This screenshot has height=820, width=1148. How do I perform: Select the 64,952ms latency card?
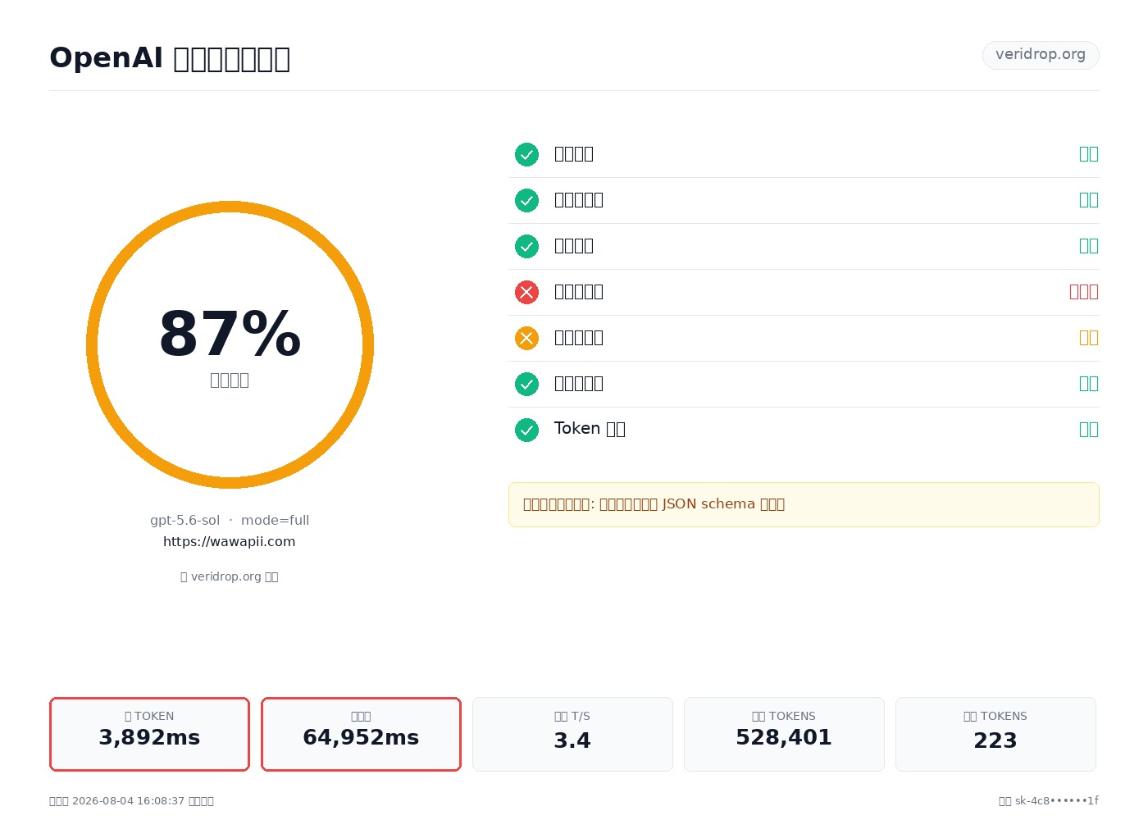(x=361, y=734)
